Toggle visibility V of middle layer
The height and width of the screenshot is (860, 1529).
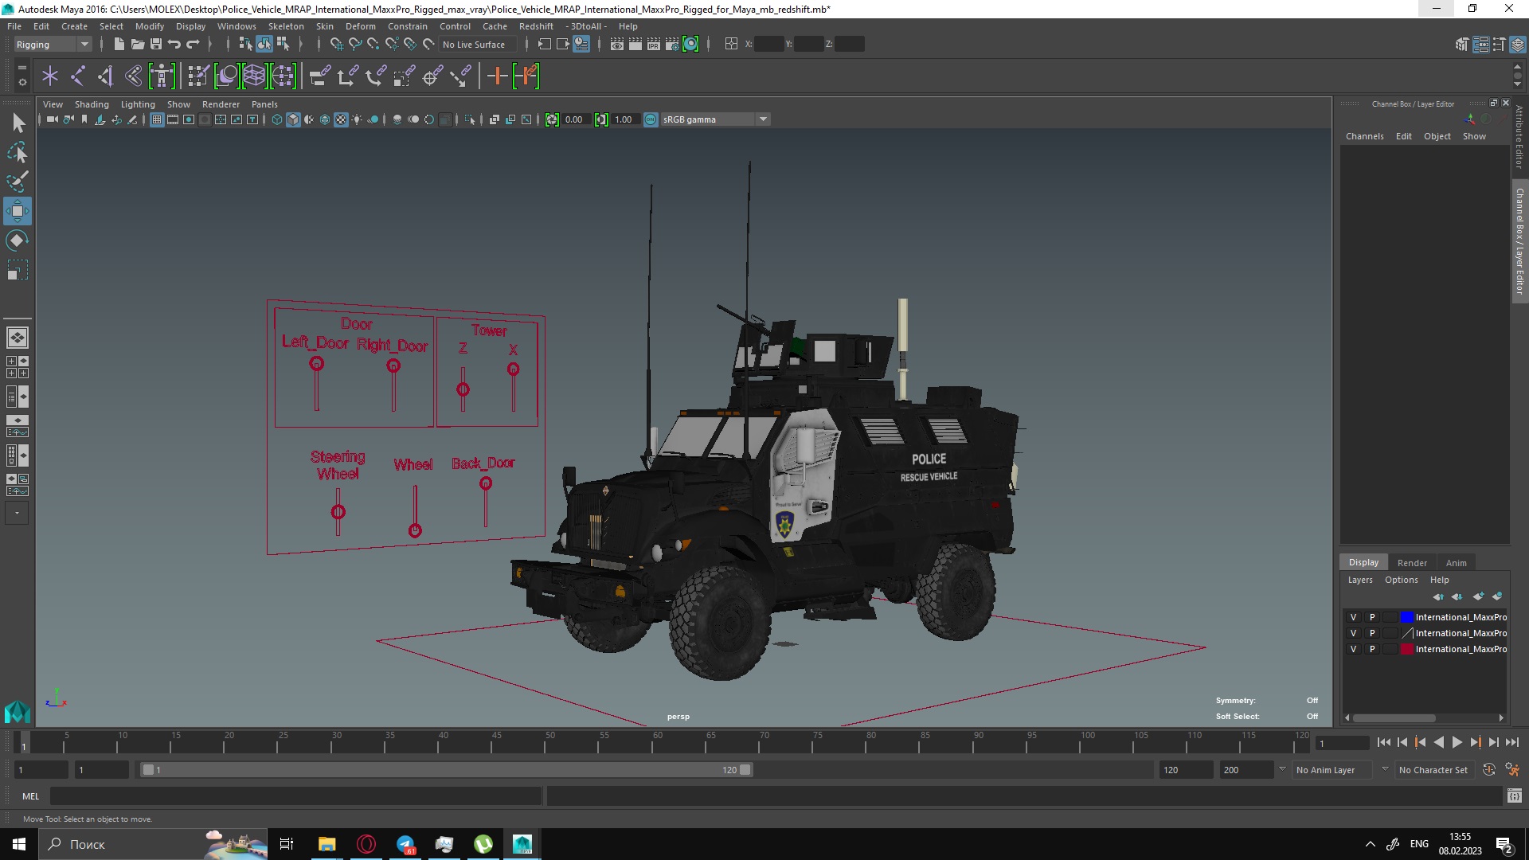point(1353,633)
